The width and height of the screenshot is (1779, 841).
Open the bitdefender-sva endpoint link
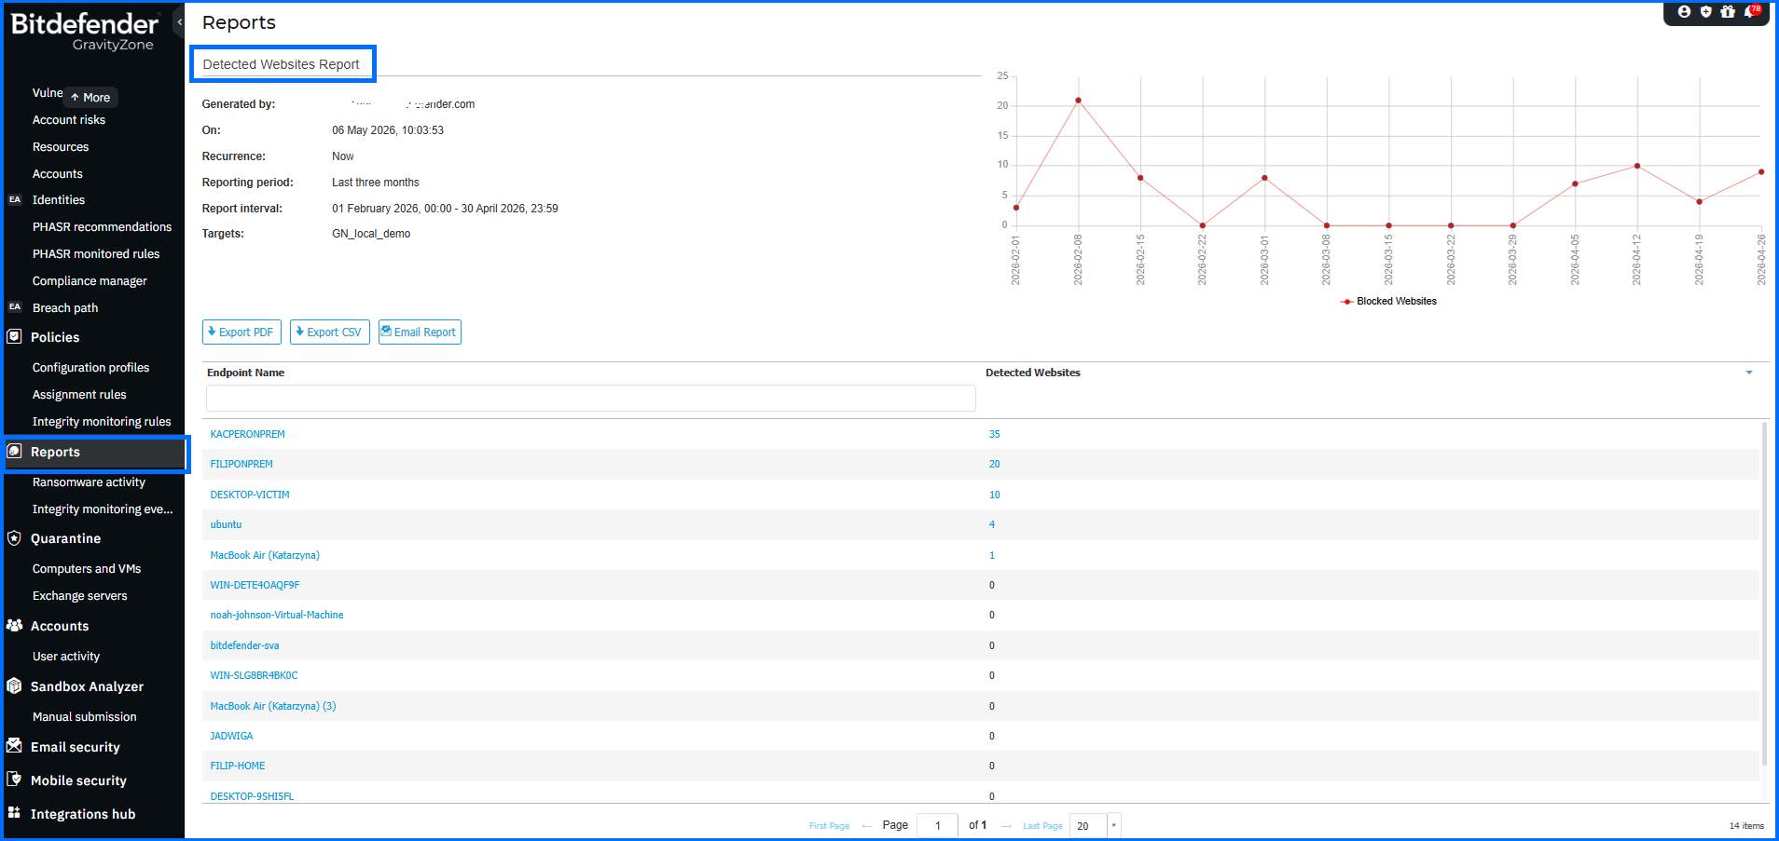coord(244,645)
